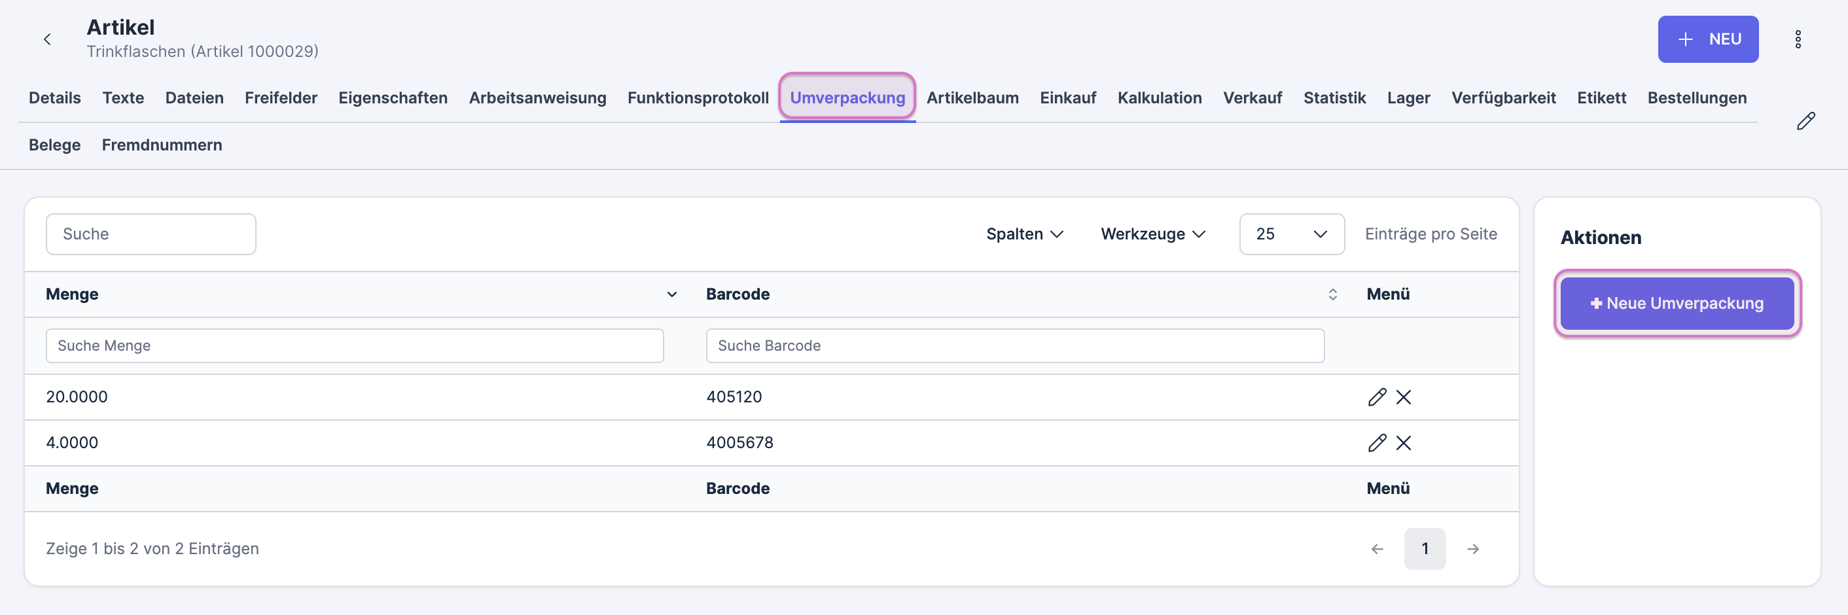Image resolution: width=1848 pixels, height=615 pixels.
Task: Open the Werkzeuge dropdown
Action: pos(1152,234)
